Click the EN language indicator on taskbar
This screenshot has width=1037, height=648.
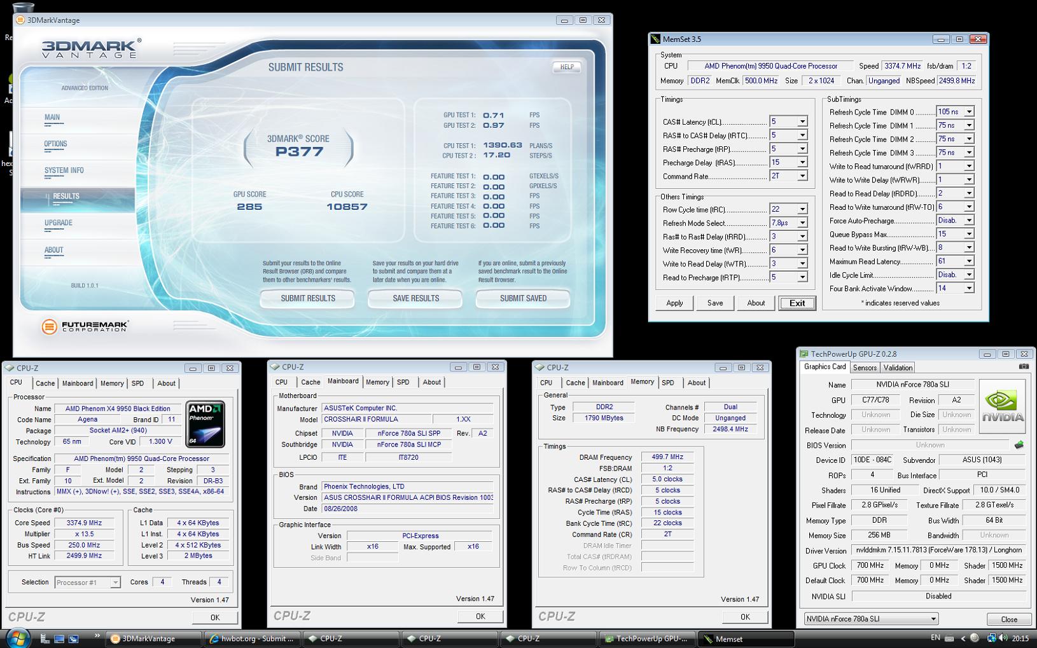coord(935,637)
